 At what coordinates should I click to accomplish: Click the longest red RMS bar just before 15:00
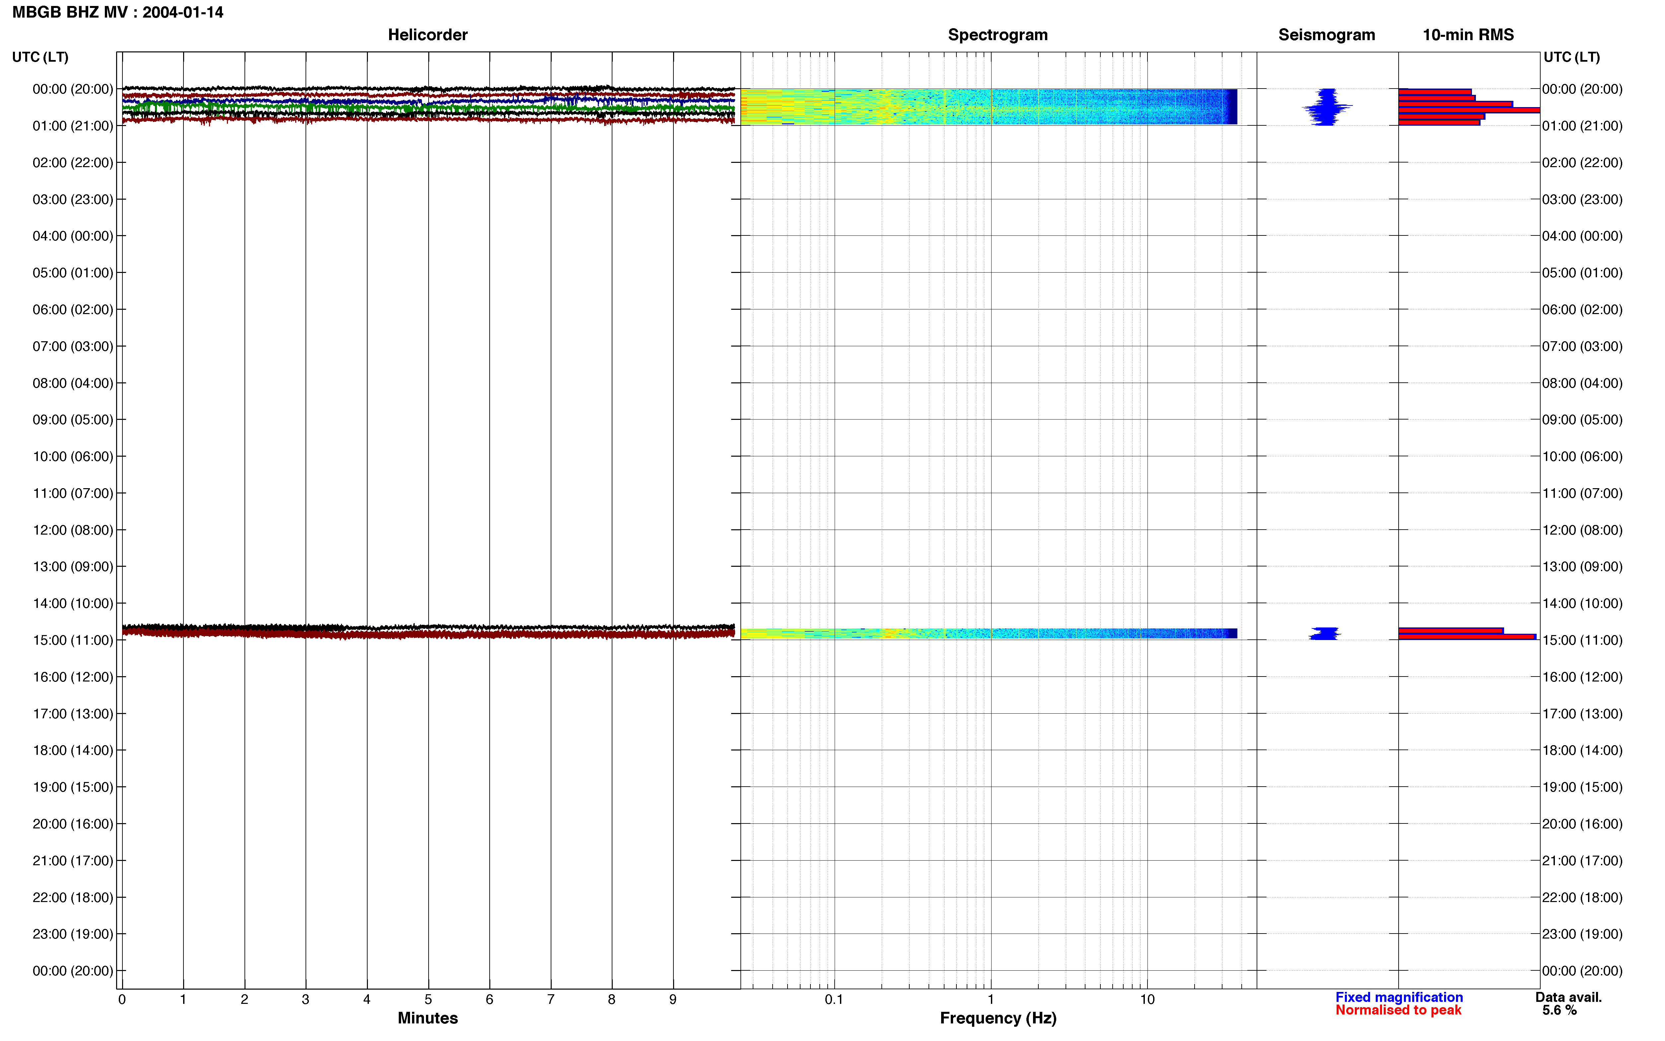click(x=1467, y=637)
